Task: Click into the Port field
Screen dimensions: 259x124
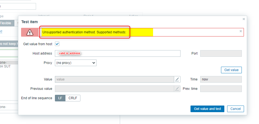Action: (221, 53)
